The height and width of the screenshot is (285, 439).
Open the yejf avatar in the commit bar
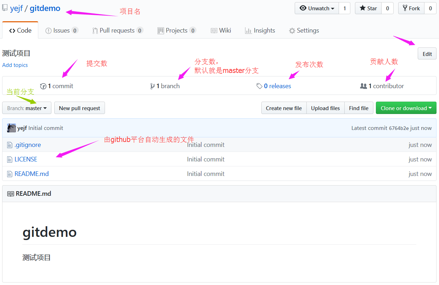pos(11,128)
